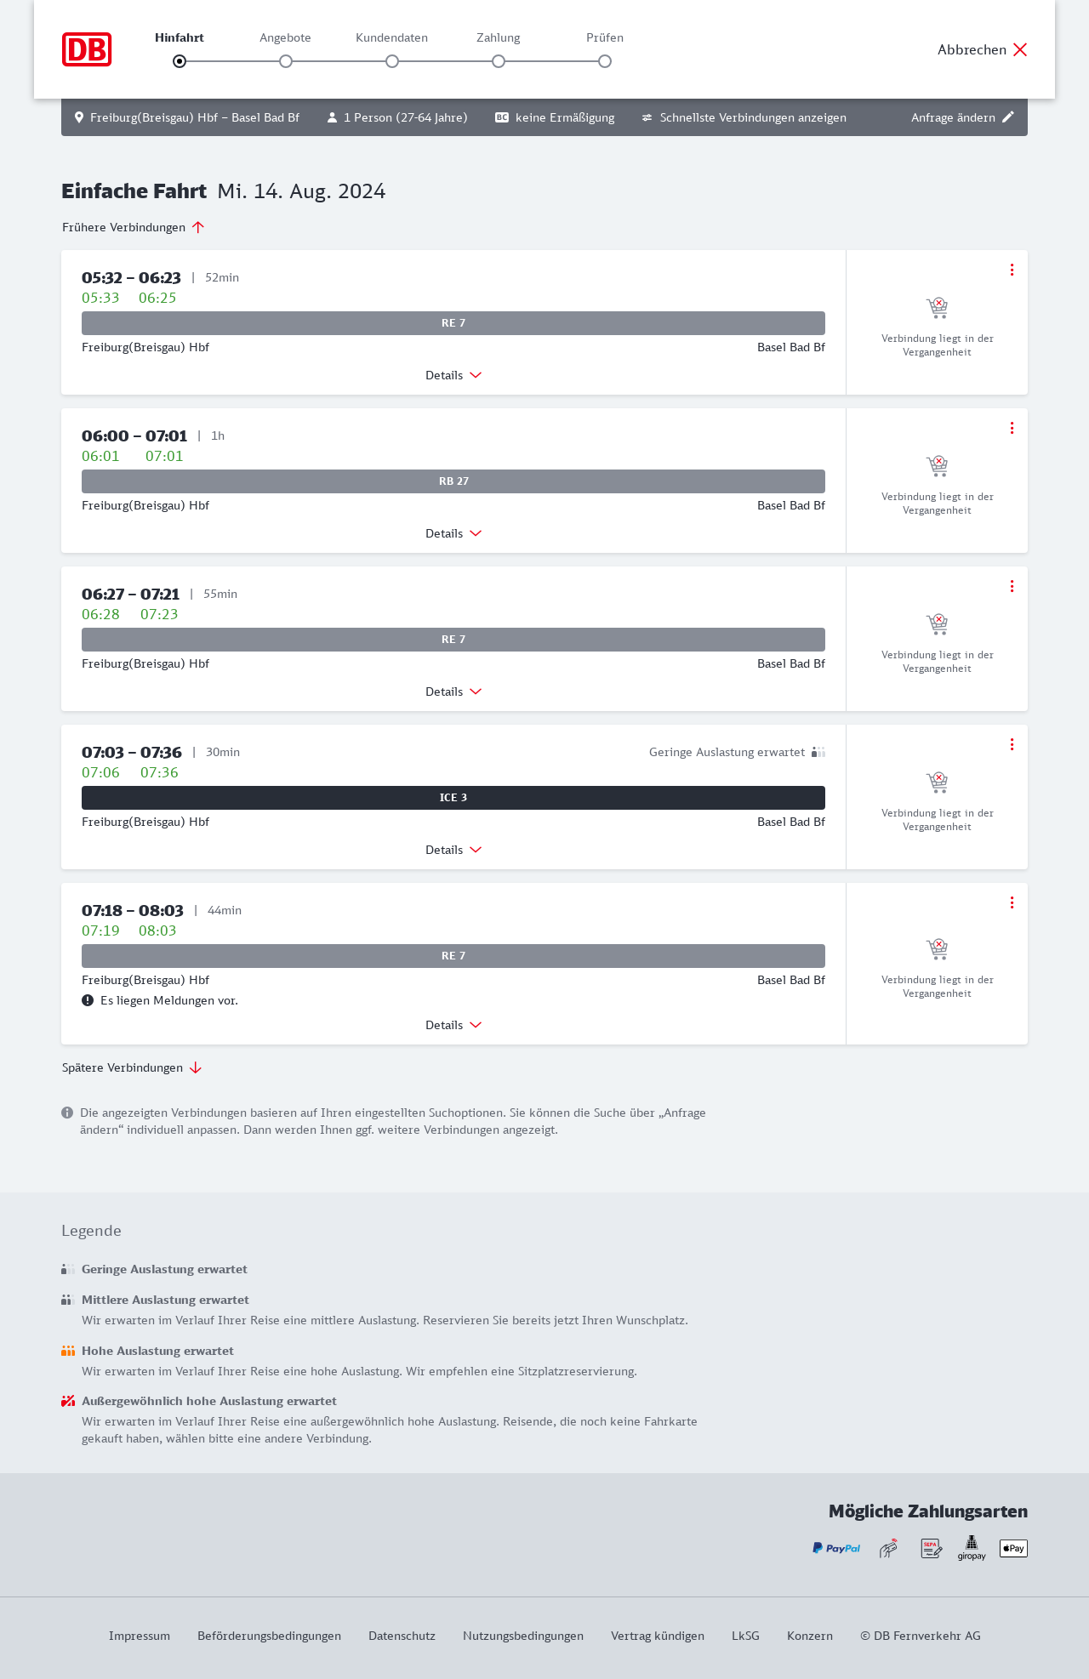Click the dark ICE 3 train bar
The height and width of the screenshot is (1679, 1089).
click(x=453, y=798)
